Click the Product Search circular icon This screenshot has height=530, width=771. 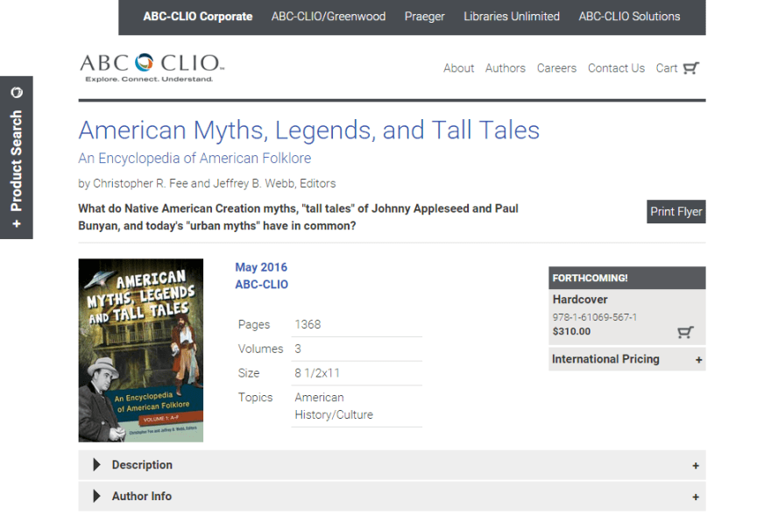(17, 93)
